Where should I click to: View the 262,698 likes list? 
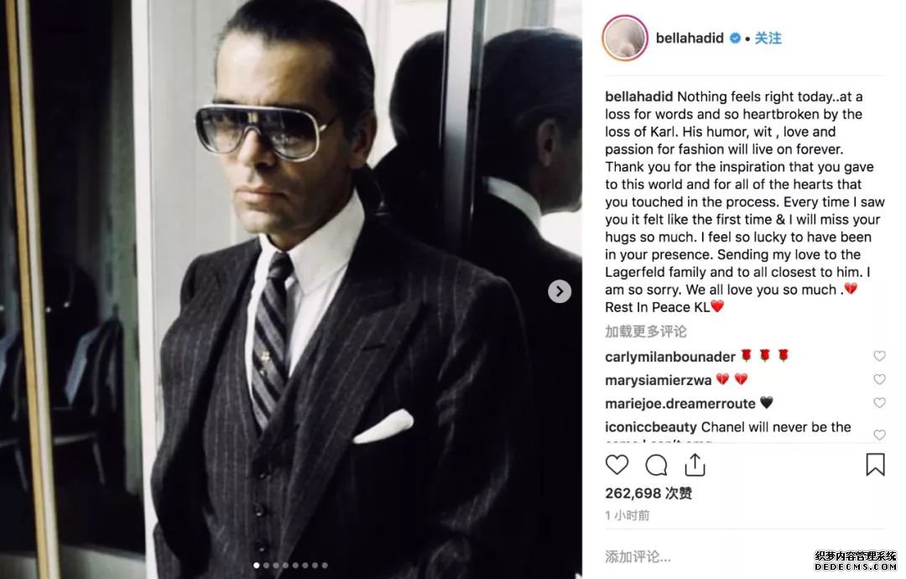click(648, 493)
